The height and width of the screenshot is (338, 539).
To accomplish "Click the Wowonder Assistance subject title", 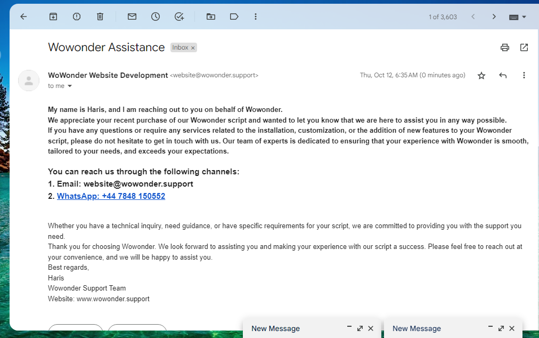I will click(106, 47).
